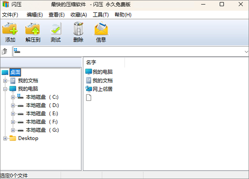Expand the Desktop folder node

click(5, 138)
